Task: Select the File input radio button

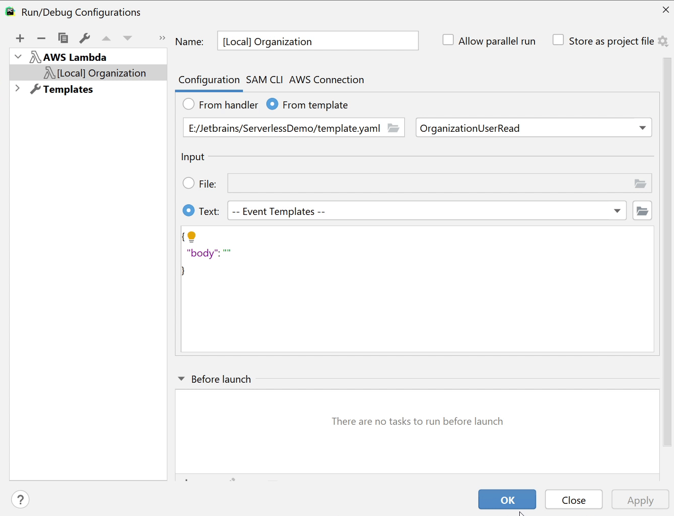Action: click(189, 183)
